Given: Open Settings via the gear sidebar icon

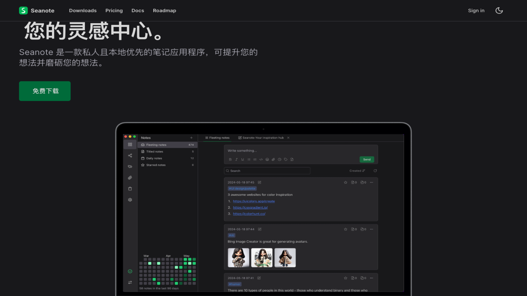Looking at the screenshot, I should 130,200.
